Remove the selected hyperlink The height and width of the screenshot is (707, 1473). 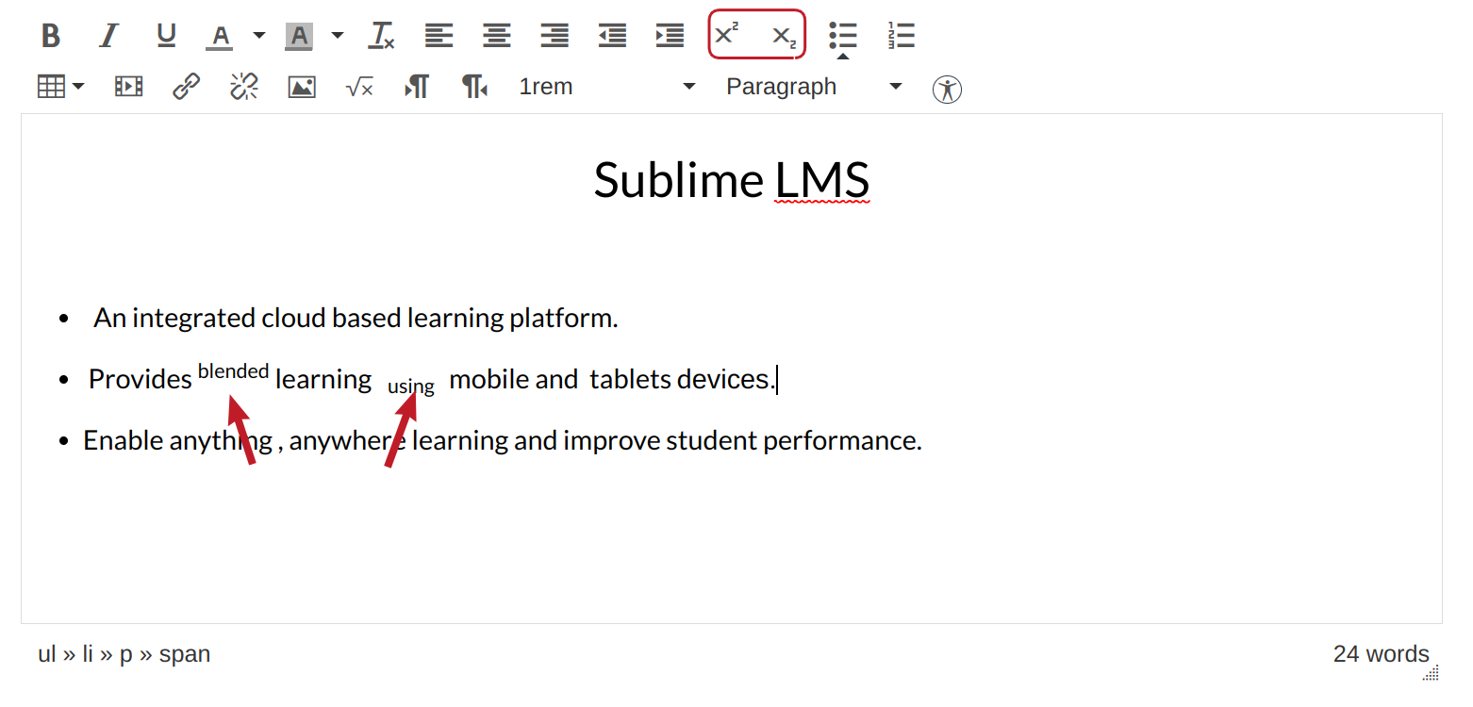(243, 86)
